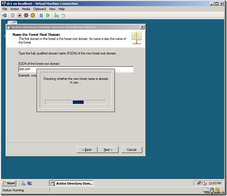Click the mouse status icon
The width and height of the screenshot is (227, 196).
click(212, 190)
